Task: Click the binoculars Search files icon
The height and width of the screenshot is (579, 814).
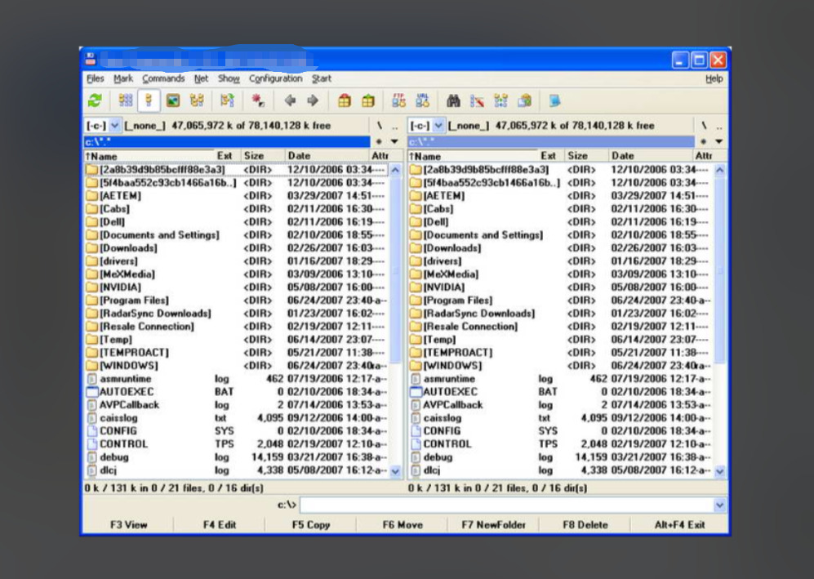Action: tap(454, 100)
